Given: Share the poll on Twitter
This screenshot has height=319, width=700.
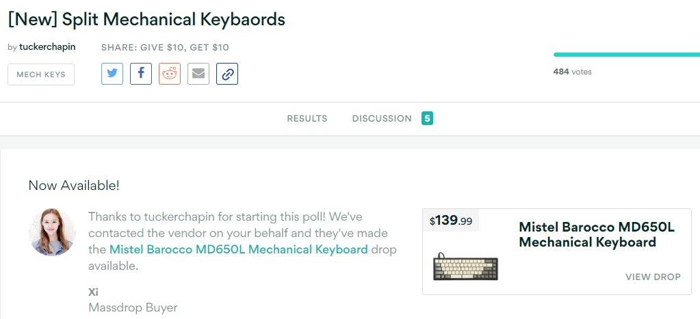Looking at the screenshot, I should [112, 74].
